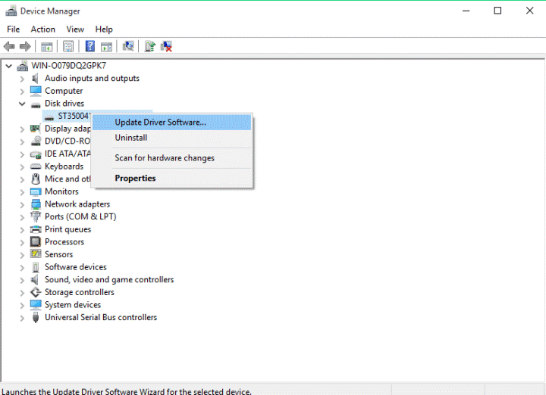Expand the Processors node
Viewport: 546px width, 395px height.
coord(22,242)
